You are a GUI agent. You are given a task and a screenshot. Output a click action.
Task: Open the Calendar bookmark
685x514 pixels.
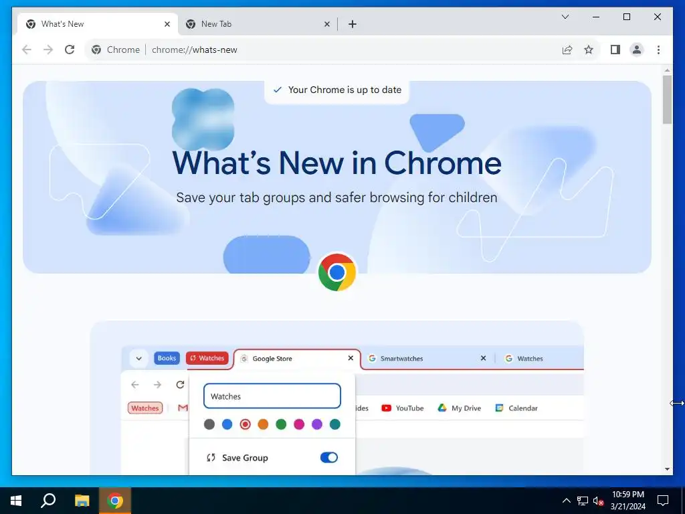coord(516,408)
